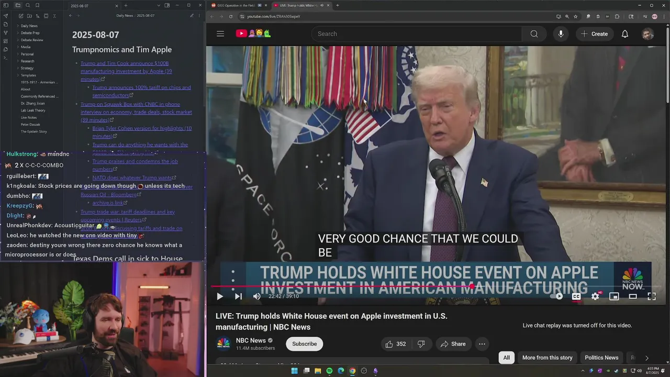Screen dimensions: 670x377
Task: Click the YouTube logo home icon
Action: tap(253, 34)
